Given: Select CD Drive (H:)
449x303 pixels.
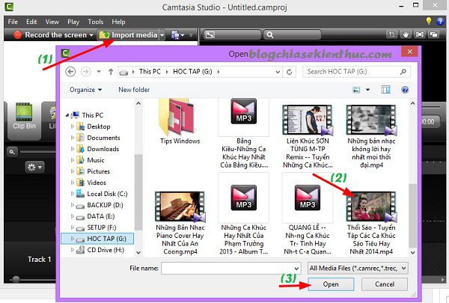Looking at the screenshot, I should [x=106, y=250].
